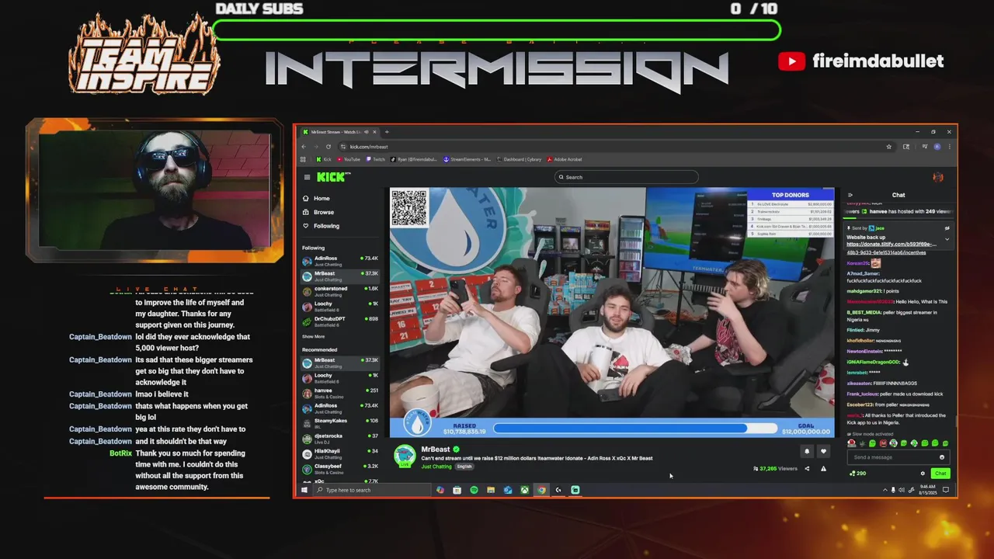Open the Twitch bookmark

[x=375, y=159]
